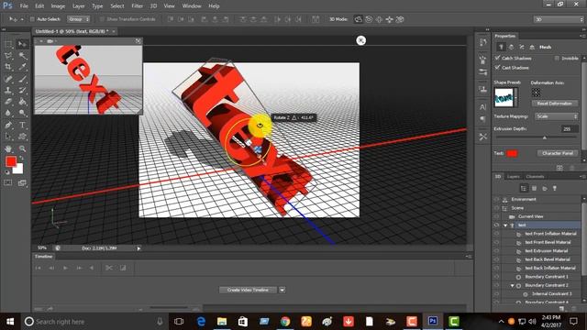
Task: Select the Magic Wand tool
Action: click(x=22, y=56)
